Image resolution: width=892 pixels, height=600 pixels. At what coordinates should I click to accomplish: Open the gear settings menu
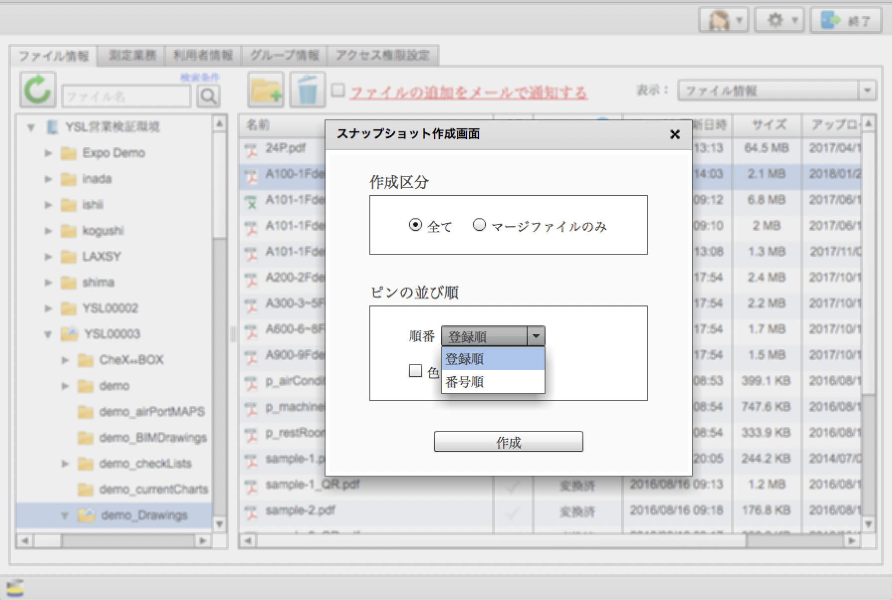[780, 20]
